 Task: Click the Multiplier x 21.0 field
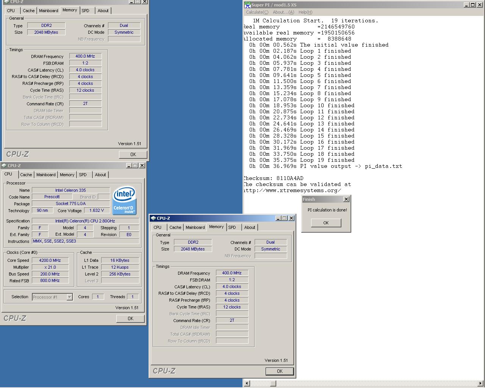[x=50, y=267]
